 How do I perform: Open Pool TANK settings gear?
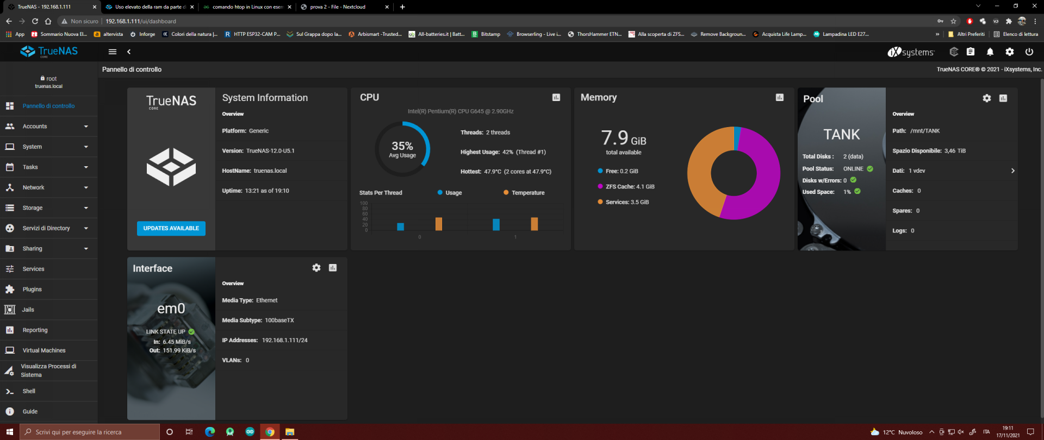coord(987,98)
